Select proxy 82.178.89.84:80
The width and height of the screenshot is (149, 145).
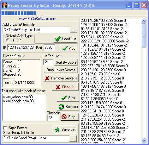[x=100, y=136]
